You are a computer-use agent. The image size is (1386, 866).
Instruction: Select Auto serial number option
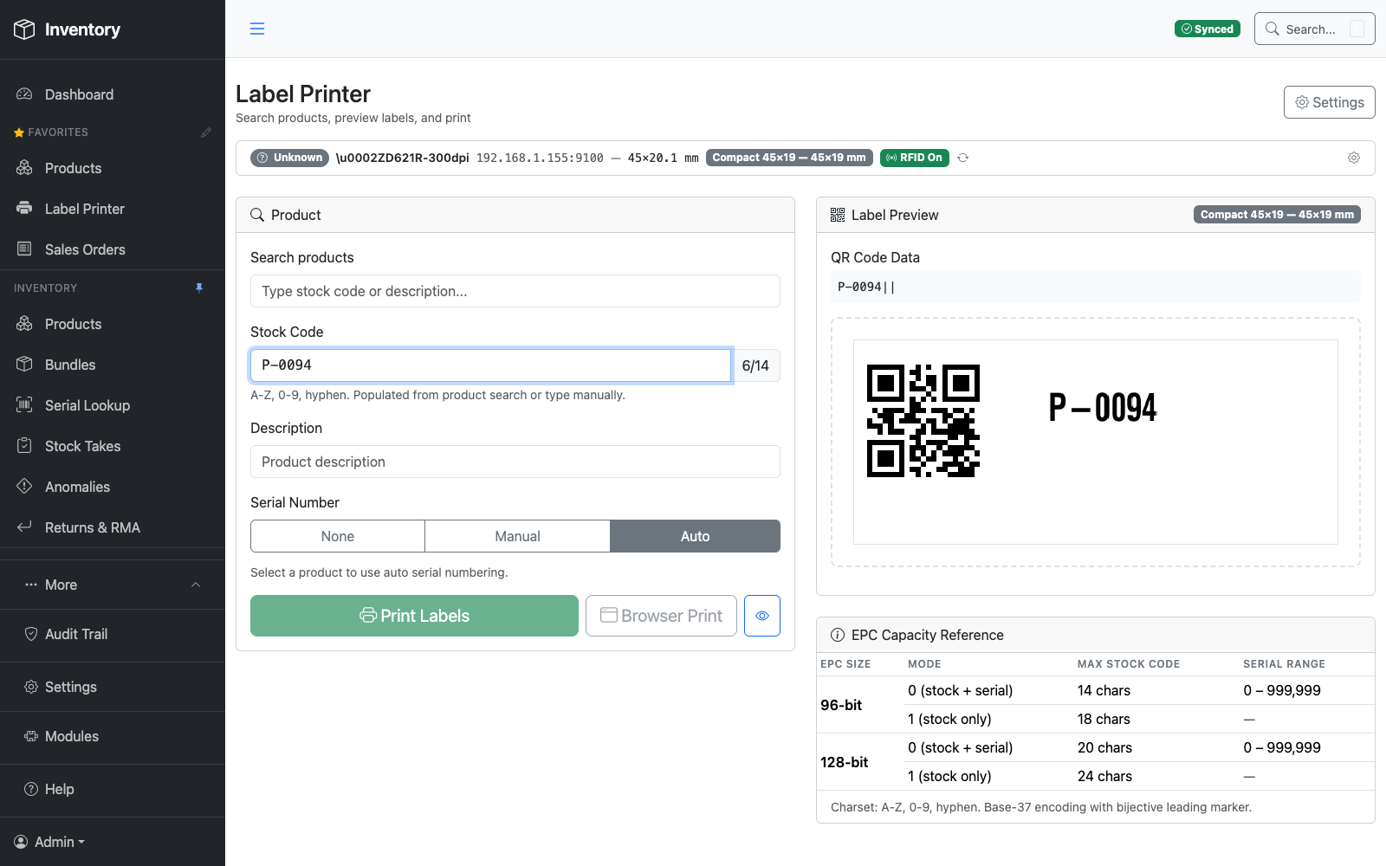[x=695, y=536]
